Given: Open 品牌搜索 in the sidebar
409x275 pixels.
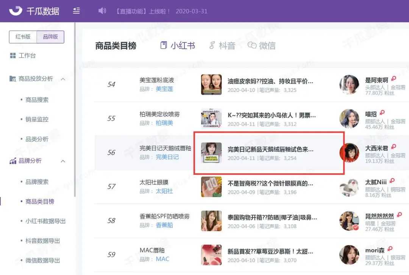Looking at the screenshot, I should coord(37,182).
